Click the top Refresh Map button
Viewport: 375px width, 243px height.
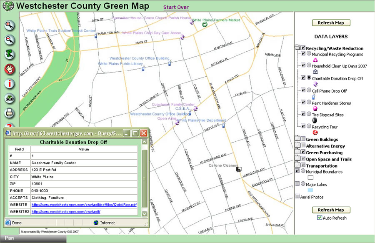point(331,23)
